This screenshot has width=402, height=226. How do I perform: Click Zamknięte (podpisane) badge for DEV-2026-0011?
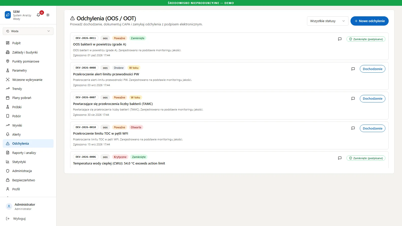[366, 39]
